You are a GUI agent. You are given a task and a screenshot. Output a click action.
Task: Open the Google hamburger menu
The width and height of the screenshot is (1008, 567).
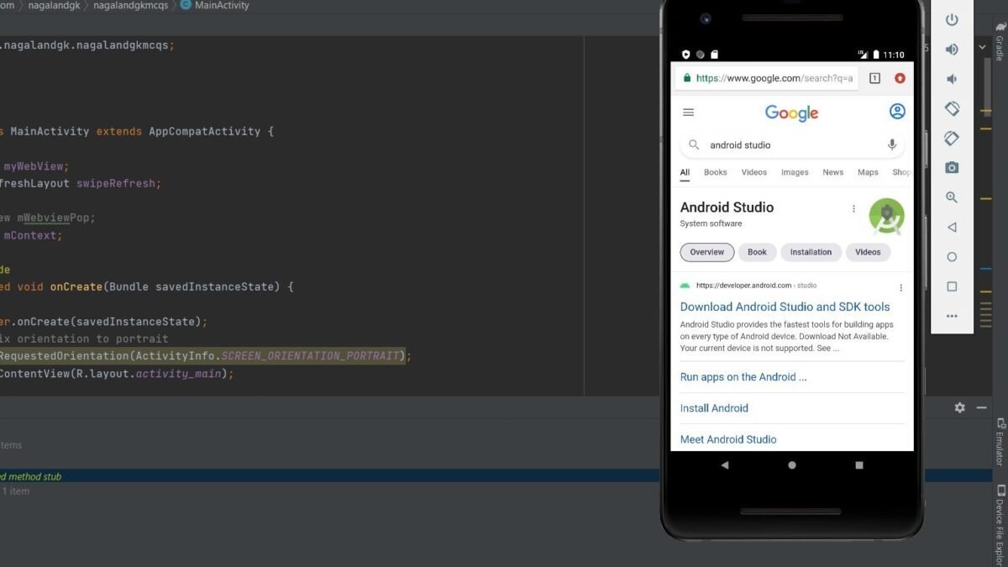(689, 113)
